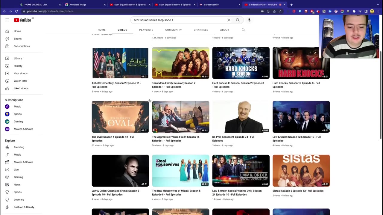The image size is (383, 215).
Task: Open the Hard Knocks In Season thumbnail
Action: [241, 63]
